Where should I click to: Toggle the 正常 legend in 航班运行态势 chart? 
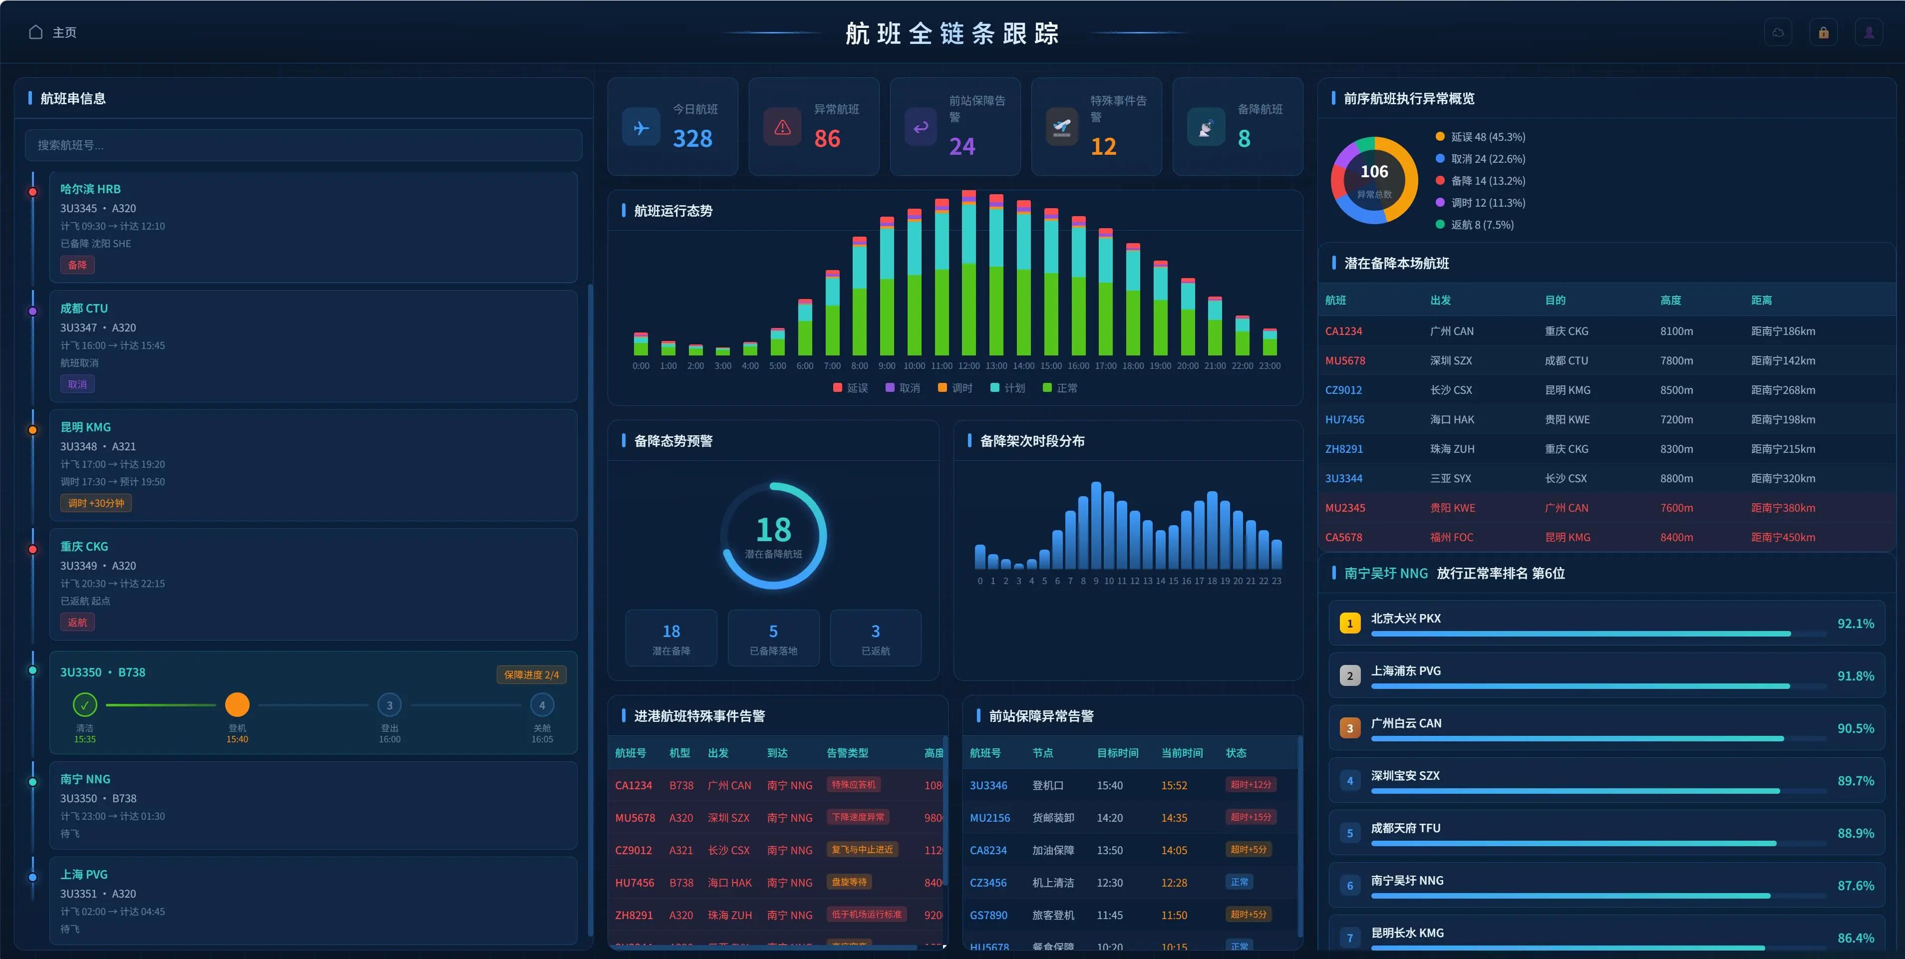coord(1060,387)
